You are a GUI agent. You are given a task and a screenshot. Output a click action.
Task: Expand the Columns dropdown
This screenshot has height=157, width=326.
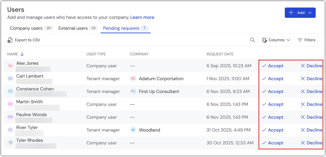pos(276,40)
